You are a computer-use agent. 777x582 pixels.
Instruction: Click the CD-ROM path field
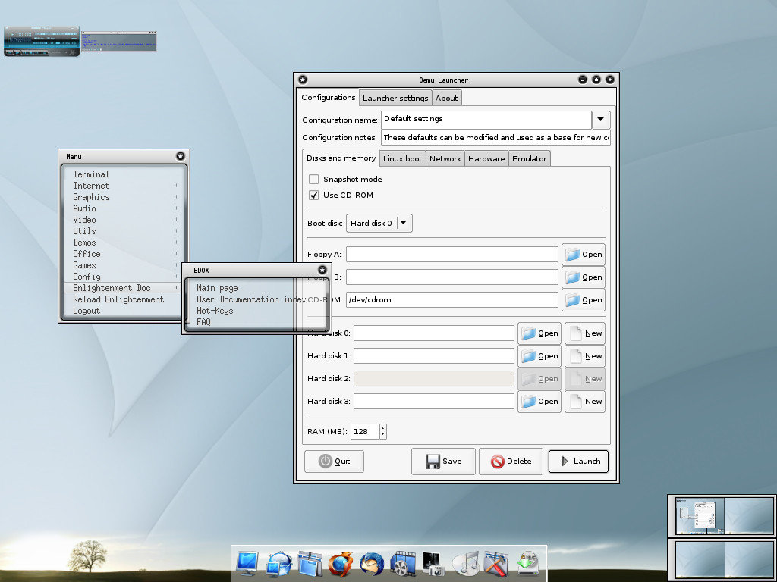pyautogui.click(x=452, y=300)
